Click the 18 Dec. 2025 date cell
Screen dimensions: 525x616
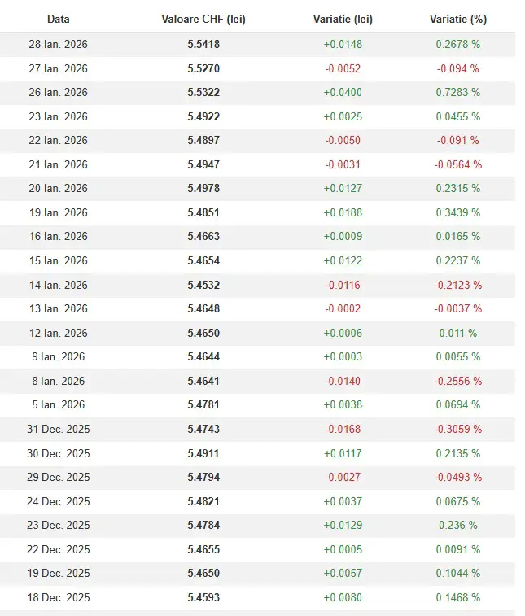click(58, 597)
